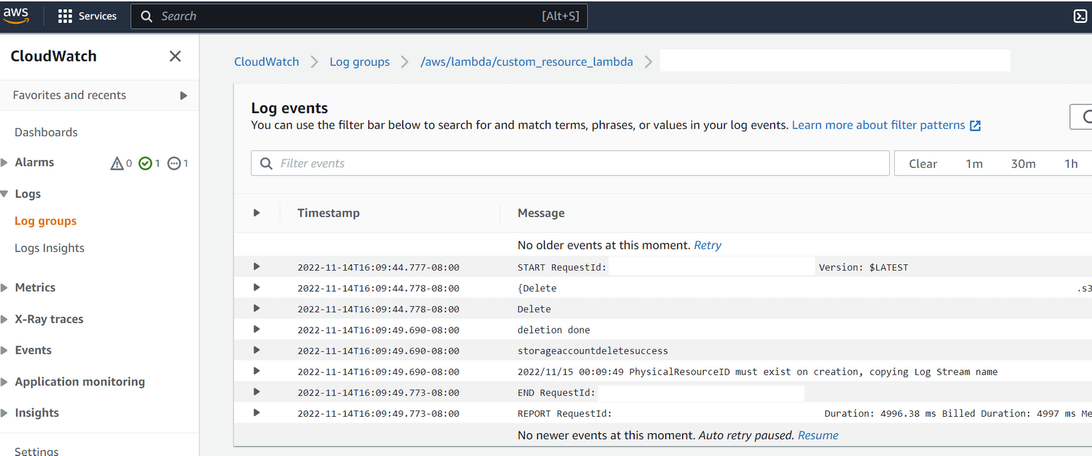Click the AWS logo home icon
This screenshot has height=456, width=1092.
coord(16,16)
